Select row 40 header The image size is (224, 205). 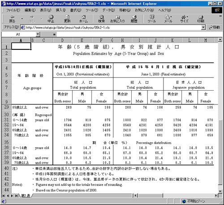pyautogui.click(x=6, y=168)
